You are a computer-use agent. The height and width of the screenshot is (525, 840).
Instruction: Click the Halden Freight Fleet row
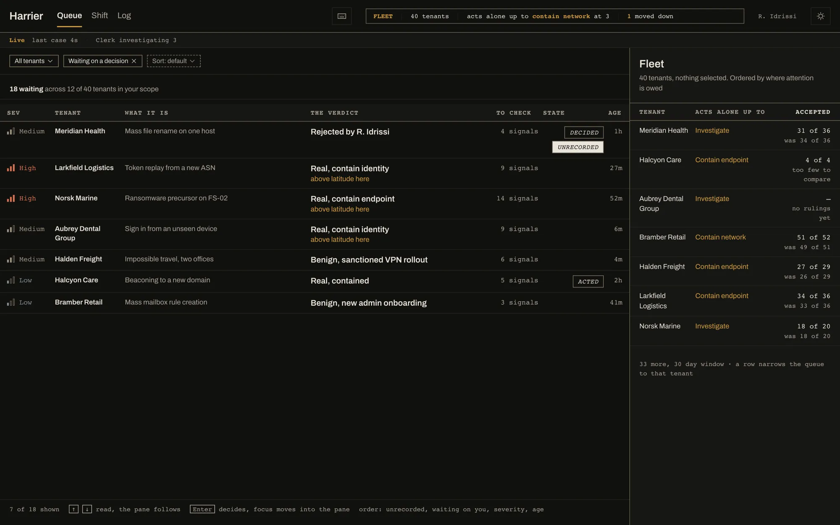735,271
